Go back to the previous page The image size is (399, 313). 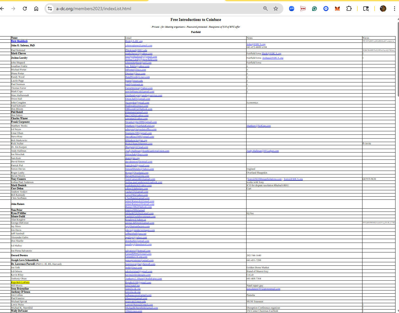point(2,9)
